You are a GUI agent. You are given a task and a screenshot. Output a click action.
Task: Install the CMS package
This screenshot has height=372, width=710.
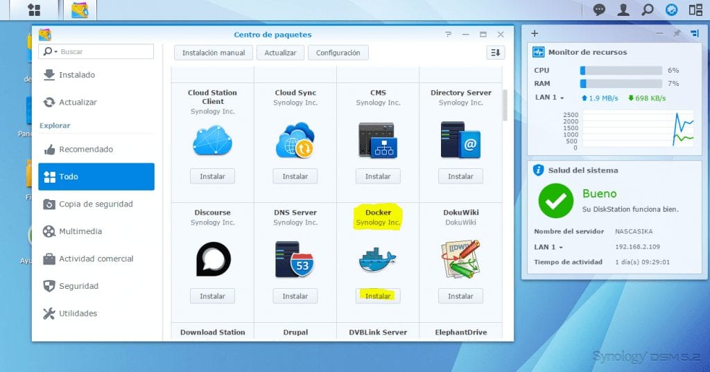pos(378,177)
